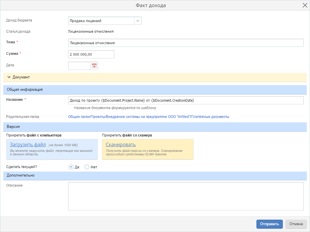This screenshot has width=310, height=232.
Task: Select Нет radio for Сделать текущей
Action: click(87, 167)
